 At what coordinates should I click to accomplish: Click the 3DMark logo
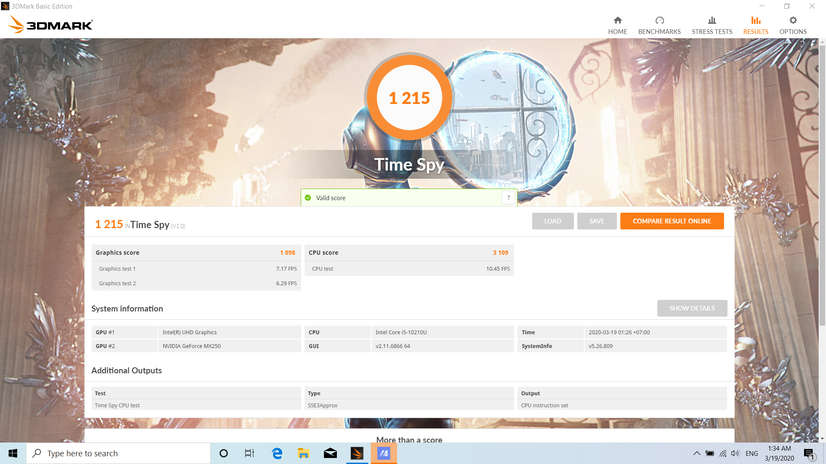tap(50, 24)
